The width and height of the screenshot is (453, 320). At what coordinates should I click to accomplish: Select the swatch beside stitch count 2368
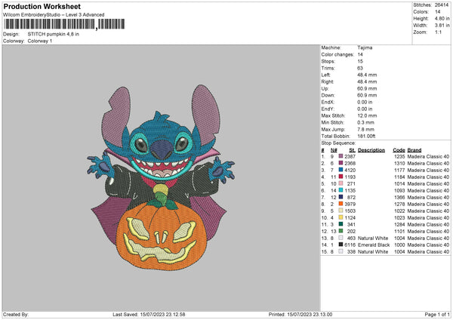(341, 163)
